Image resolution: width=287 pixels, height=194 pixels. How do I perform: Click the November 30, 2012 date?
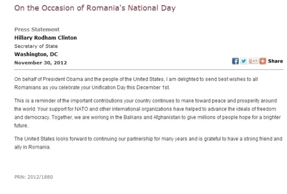click(41, 63)
